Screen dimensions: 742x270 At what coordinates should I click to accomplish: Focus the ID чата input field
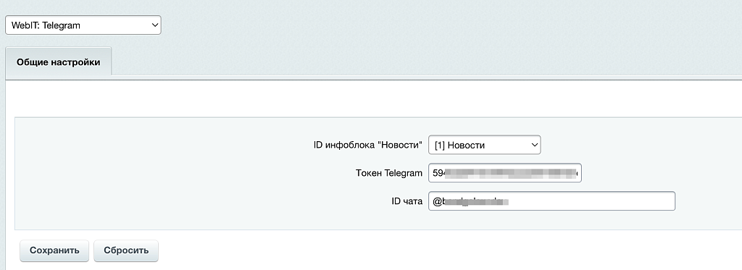click(551, 201)
